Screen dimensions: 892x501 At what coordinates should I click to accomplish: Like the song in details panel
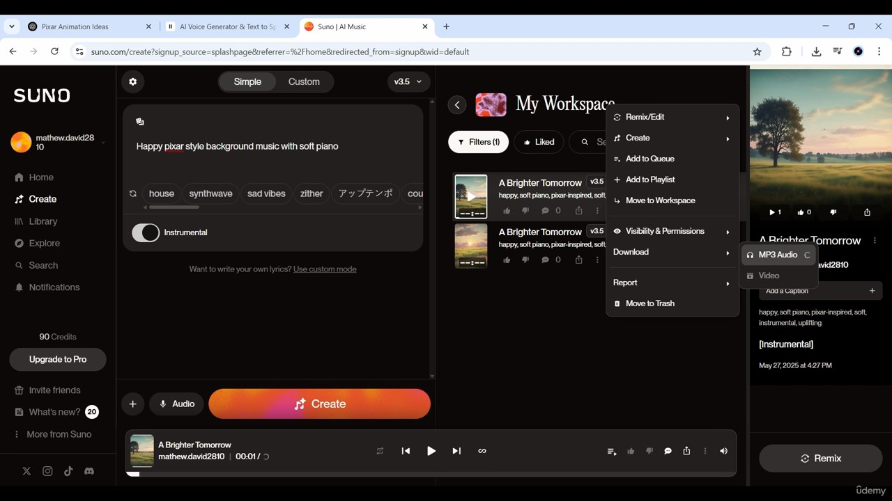804,212
